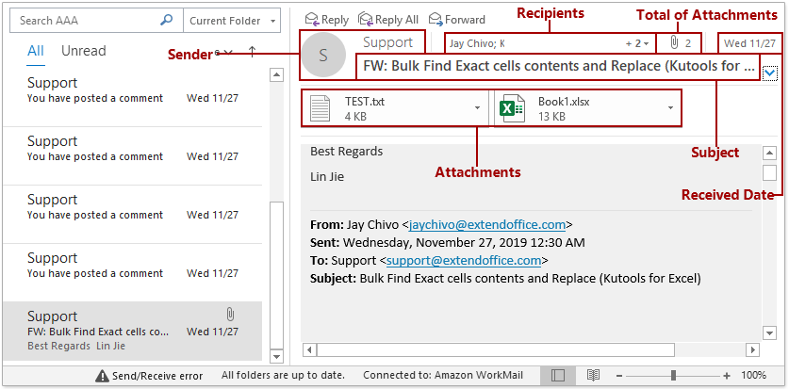This screenshot has width=789, height=389.
Task: Open the TEST.txt attachment
Action: (385, 108)
